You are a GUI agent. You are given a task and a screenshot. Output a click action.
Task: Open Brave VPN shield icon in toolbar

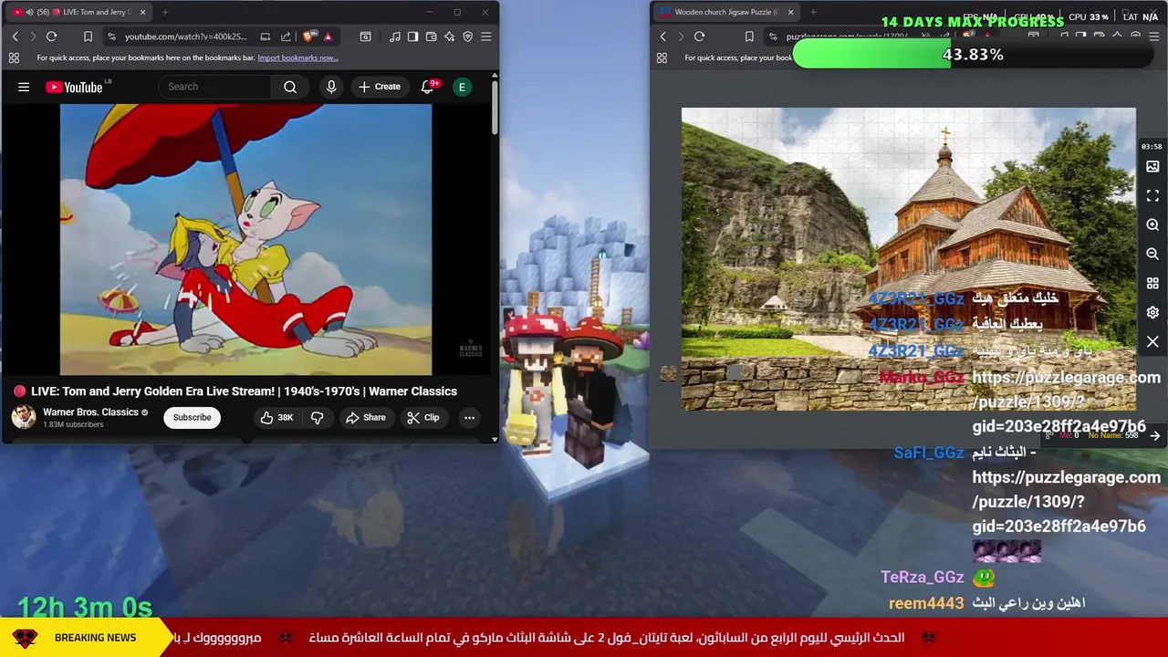pos(467,36)
